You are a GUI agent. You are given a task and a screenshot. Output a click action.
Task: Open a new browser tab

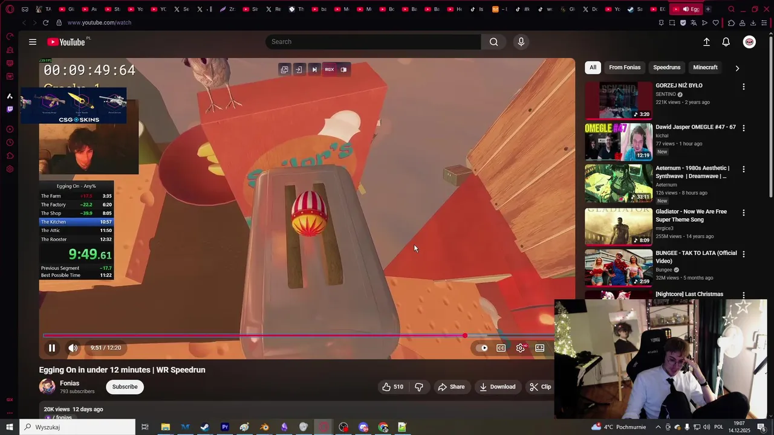708,9
